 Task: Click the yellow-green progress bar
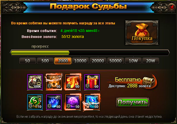pos(90,53)
